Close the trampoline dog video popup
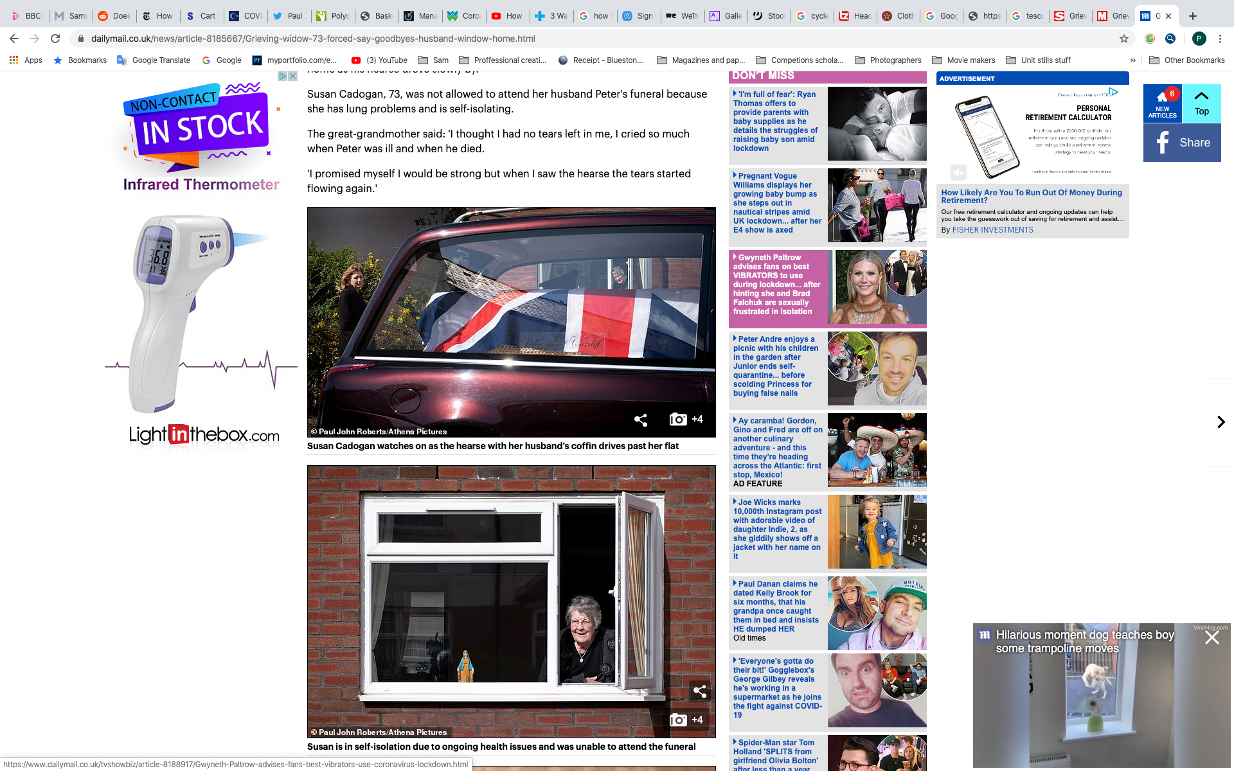1234x771 pixels. click(x=1212, y=637)
